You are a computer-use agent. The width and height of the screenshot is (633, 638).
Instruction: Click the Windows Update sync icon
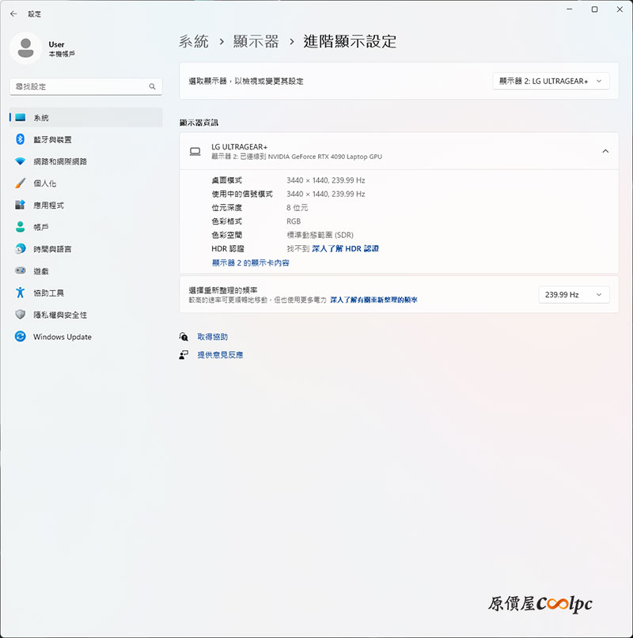click(21, 337)
